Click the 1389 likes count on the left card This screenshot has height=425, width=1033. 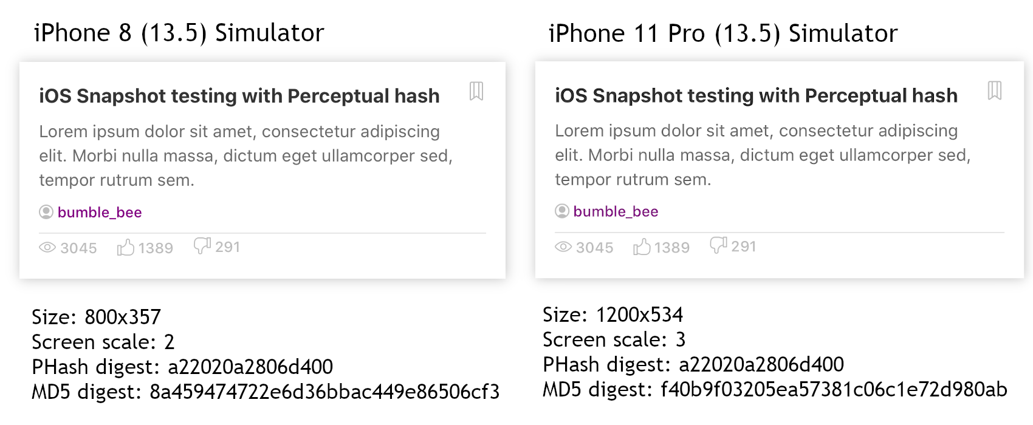pyautogui.click(x=154, y=248)
